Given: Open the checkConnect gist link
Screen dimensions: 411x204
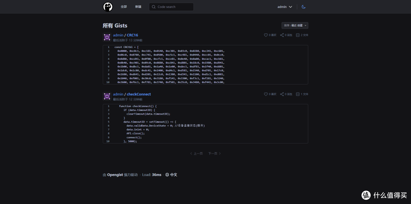Looking at the screenshot, I should coord(139,94).
